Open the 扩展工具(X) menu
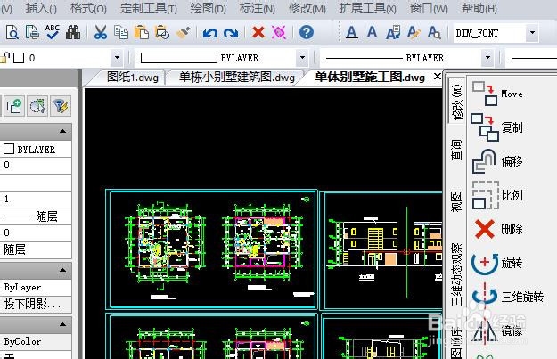The image size is (557, 359). pos(368,8)
